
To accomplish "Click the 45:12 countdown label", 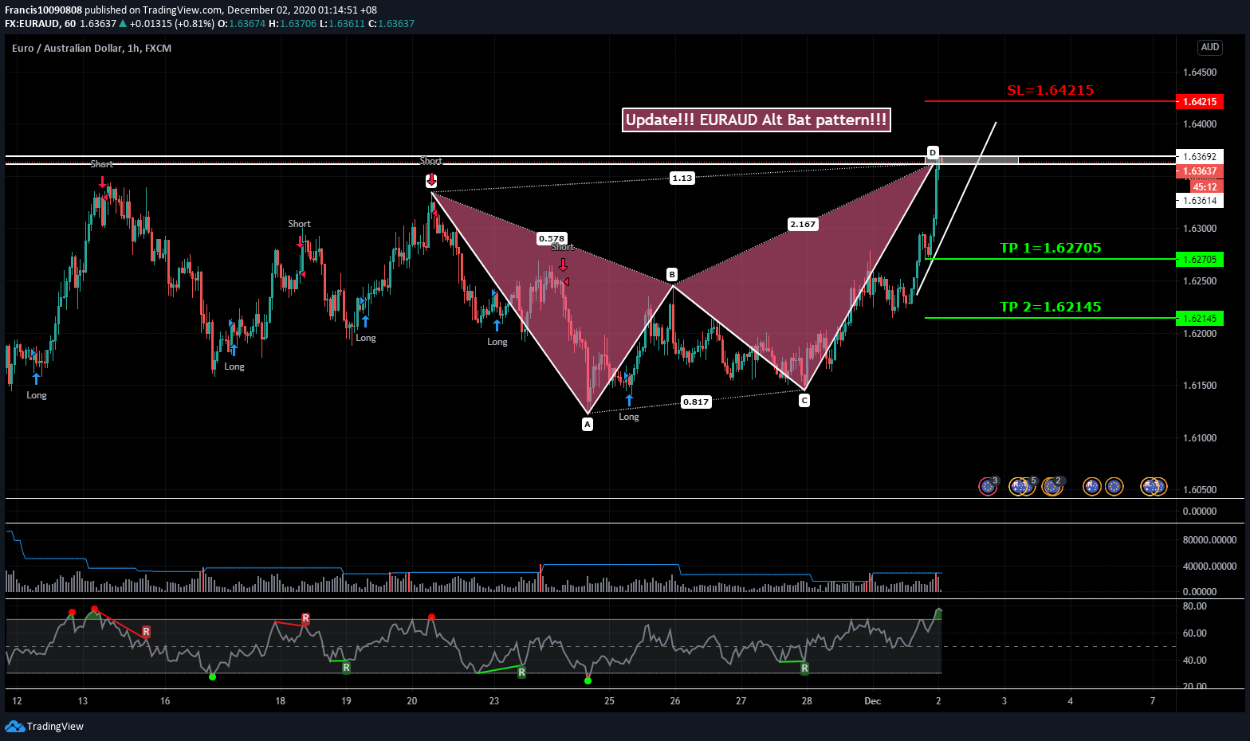I will (1205, 187).
